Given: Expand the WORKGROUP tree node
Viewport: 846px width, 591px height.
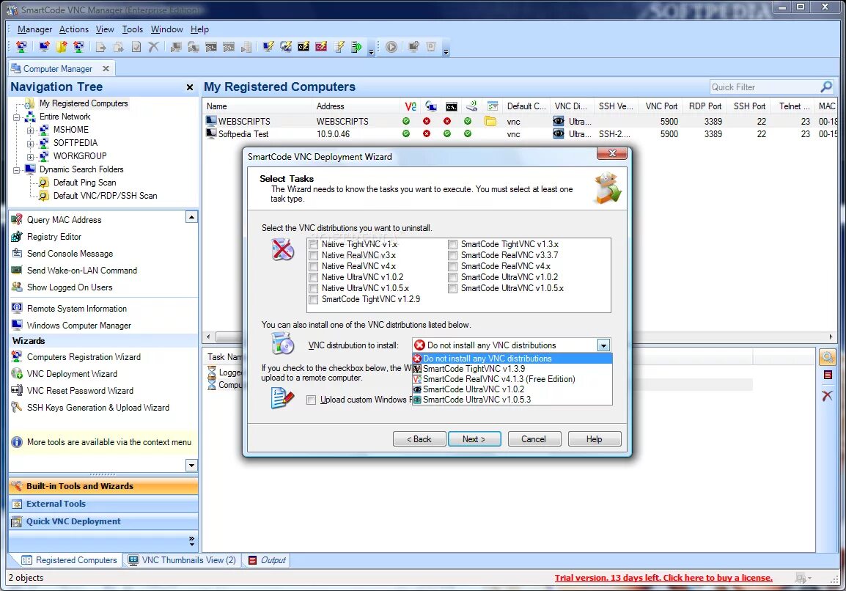Looking at the screenshot, I should [x=31, y=156].
